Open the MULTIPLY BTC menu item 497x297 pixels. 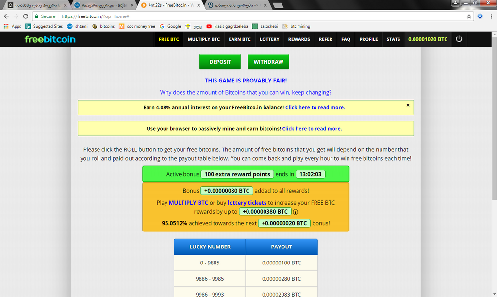[204, 39]
